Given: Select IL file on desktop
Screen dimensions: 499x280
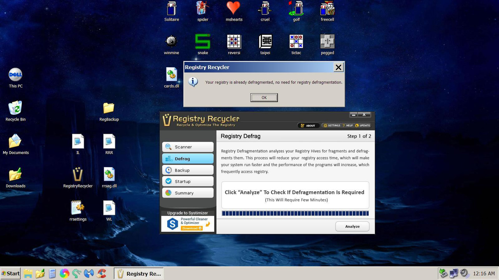Looking at the screenshot, I should pyautogui.click(x=78, y=145).
